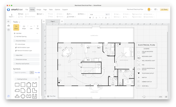Open the Line Style dropdown

click(x=71, y=17)
